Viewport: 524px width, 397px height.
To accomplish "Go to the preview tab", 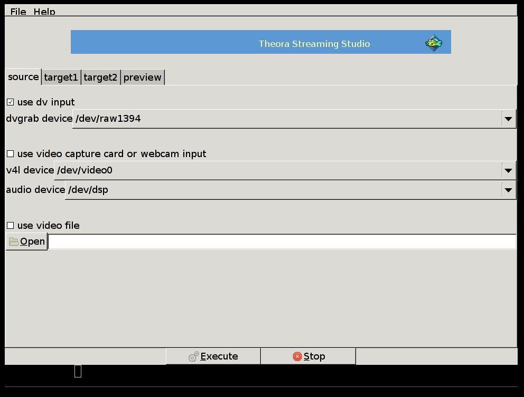I will tap(142, 78).
